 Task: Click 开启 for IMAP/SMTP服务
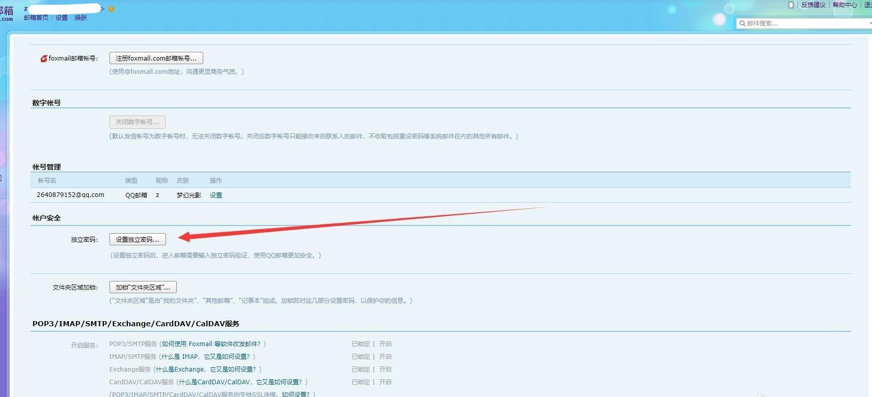click(x=385, y=357)
